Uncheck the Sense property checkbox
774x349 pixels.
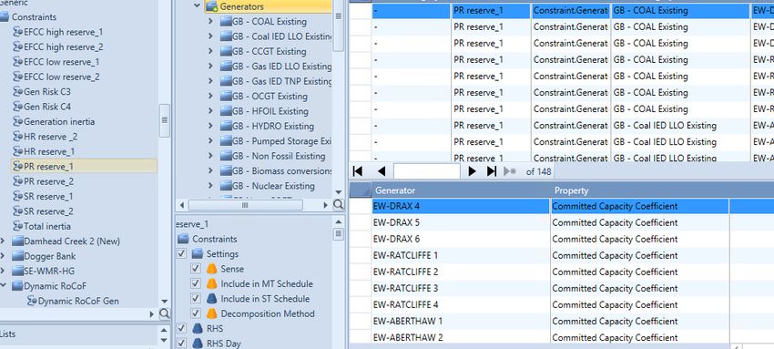[x=196, y=269]
